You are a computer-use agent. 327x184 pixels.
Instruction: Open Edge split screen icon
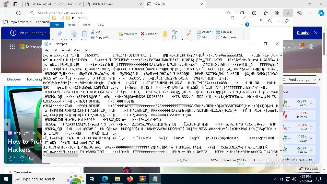(254, 13)
